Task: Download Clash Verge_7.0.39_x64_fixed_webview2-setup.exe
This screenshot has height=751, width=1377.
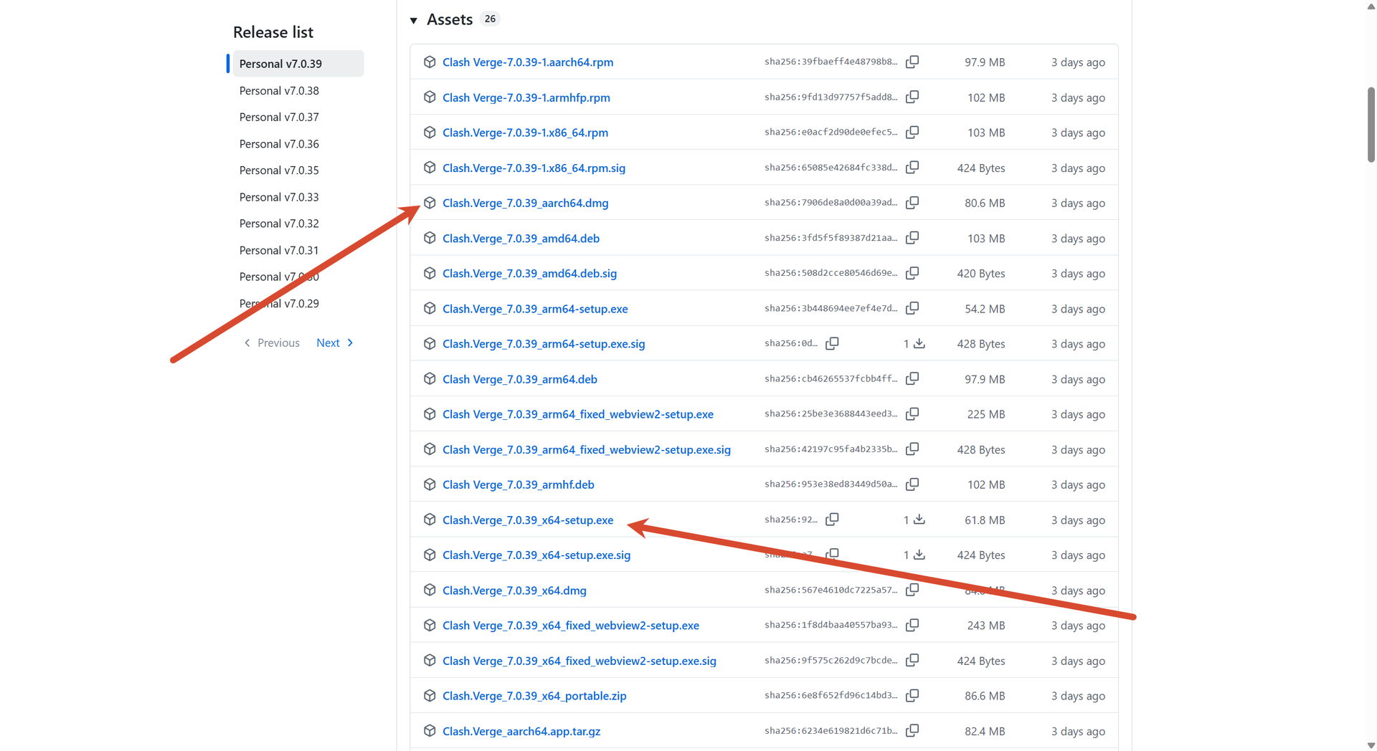Action: tap(571, 625)
